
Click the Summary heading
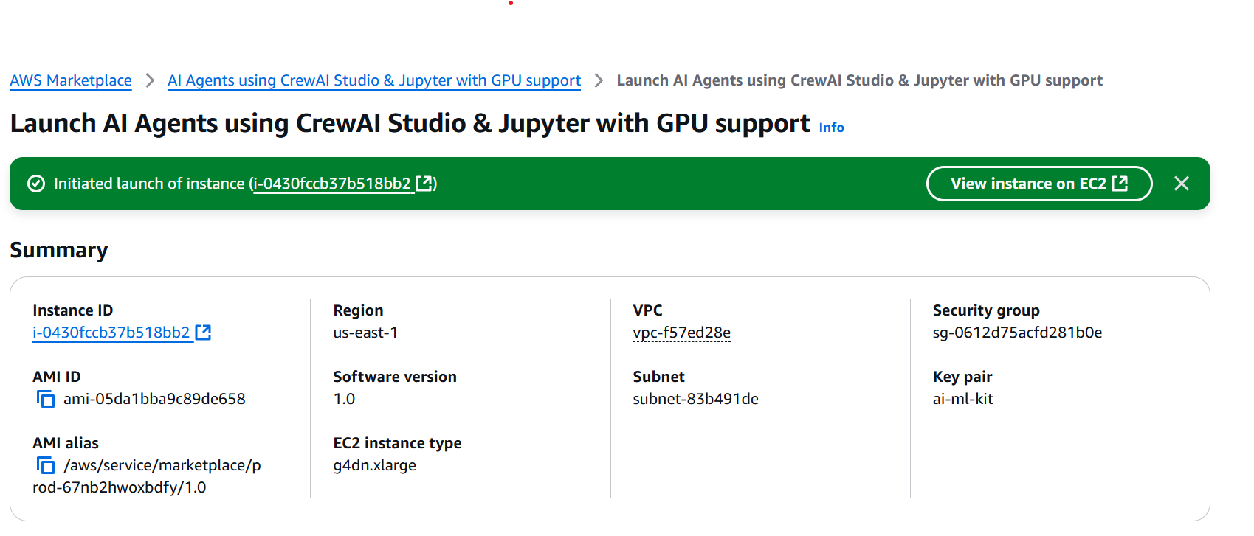coord(59,250)
